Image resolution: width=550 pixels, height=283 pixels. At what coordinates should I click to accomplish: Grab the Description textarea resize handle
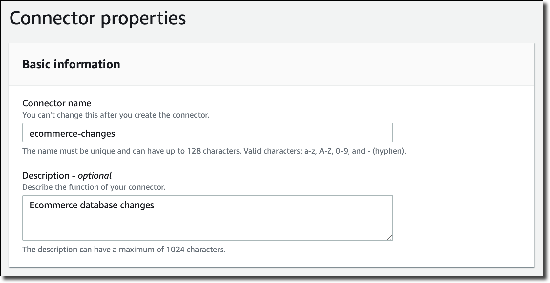pyautogui.click(x=389, y=237)
